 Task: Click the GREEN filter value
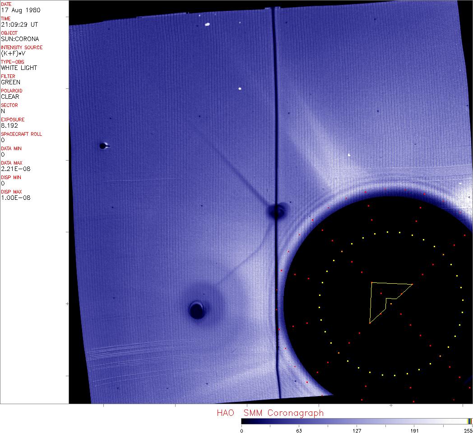click(11, 82)
